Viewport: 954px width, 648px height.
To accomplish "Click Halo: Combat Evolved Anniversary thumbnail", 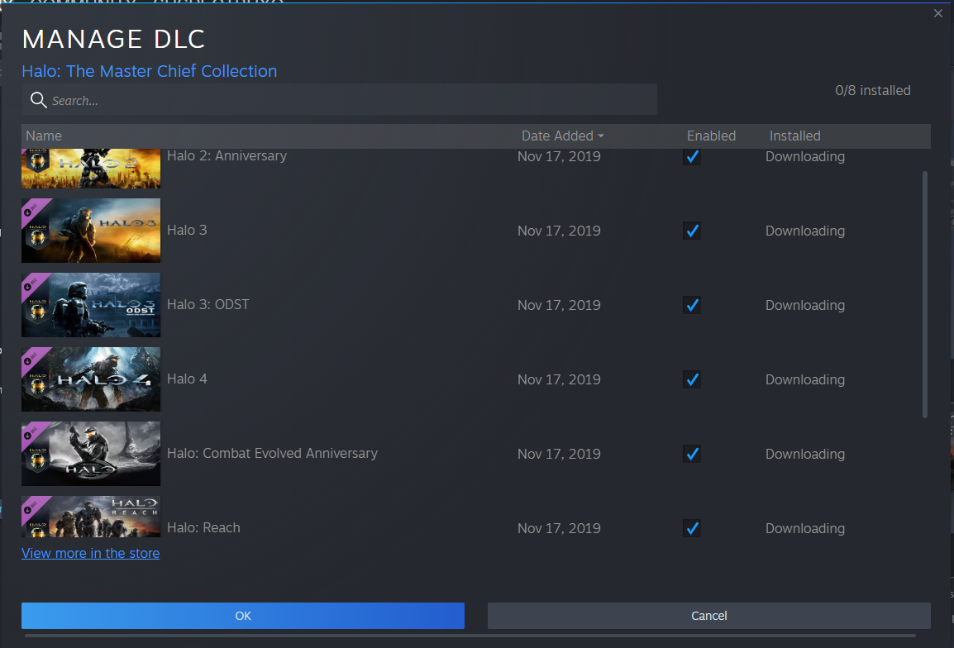I will [91, 454].
